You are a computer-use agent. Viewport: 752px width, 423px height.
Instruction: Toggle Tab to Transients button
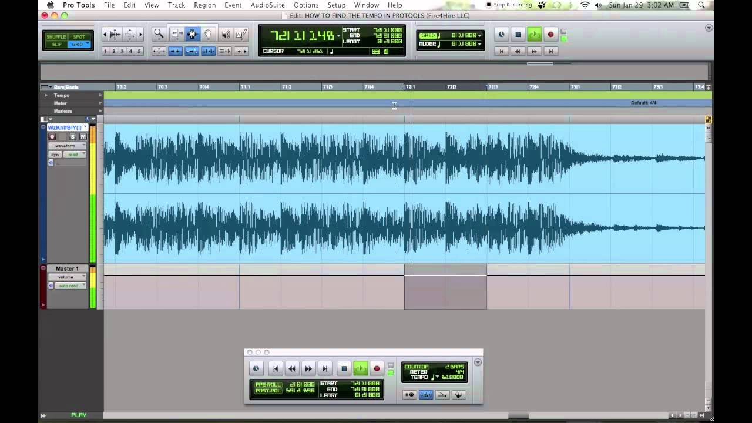point(175,51)
